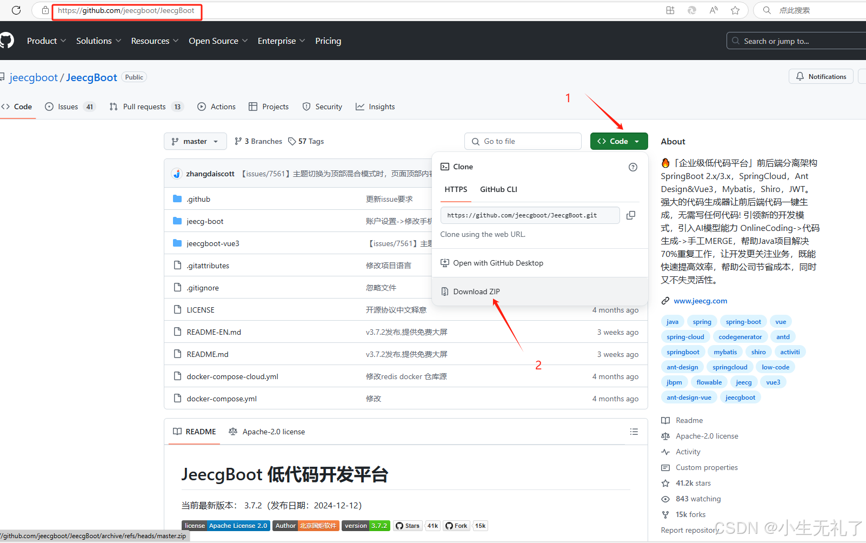This screenshot has width=866, height=543.
Task: Toggle the green Code dropdown button
Action: [619, 141]
